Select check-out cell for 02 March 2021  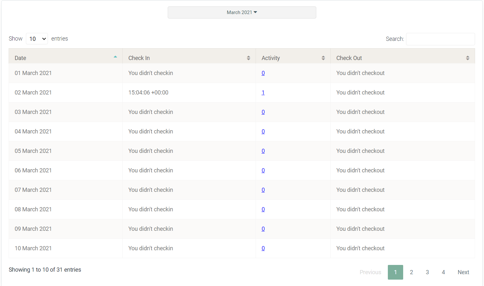pyautogui.click(x=403, y=93)
